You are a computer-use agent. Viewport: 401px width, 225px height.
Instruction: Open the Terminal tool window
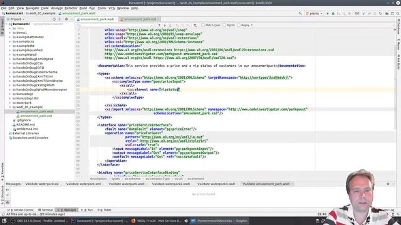pyautogui.click(x=46, y=210)
